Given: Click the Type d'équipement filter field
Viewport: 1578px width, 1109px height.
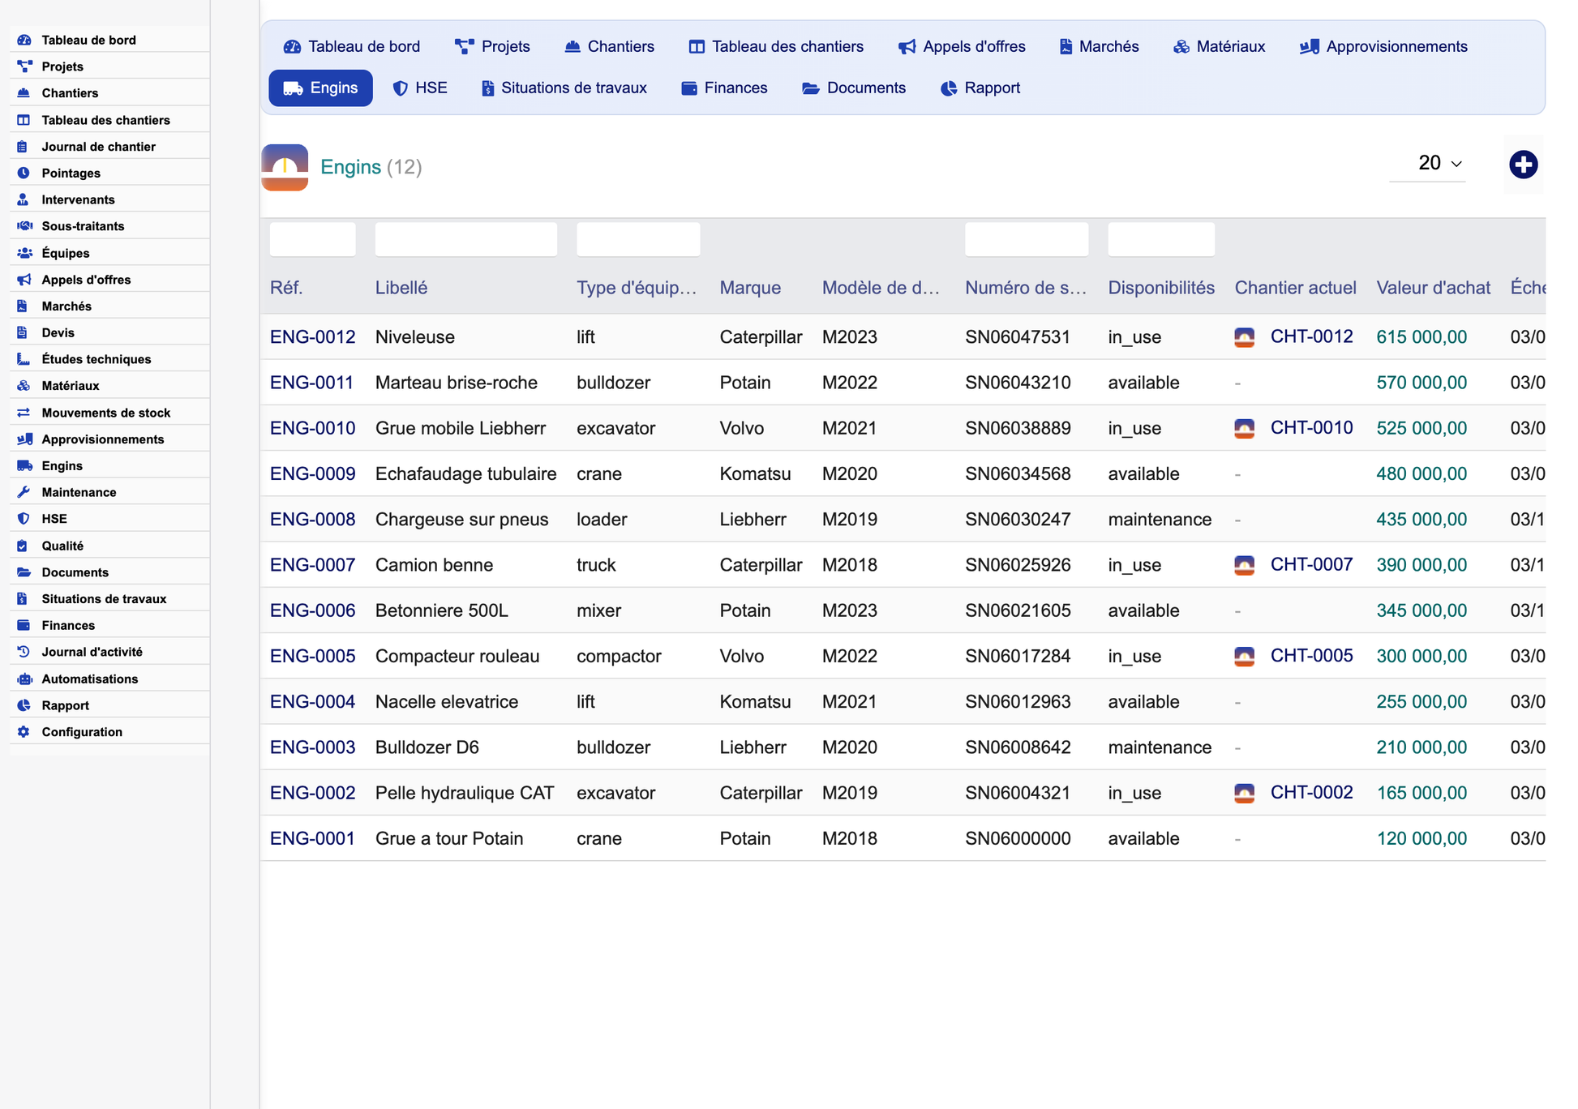Looking at the screenshot, I should pyautogui.click(x=638, y=239).
